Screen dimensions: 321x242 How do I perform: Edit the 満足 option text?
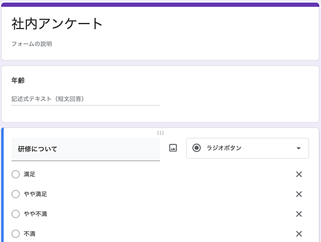coord(30,175)
